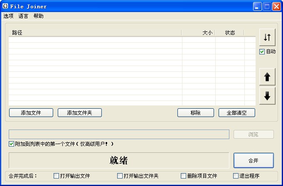Enable 打开输出文件夹 after merging
The image size is (283, 186).
[120, 176]
